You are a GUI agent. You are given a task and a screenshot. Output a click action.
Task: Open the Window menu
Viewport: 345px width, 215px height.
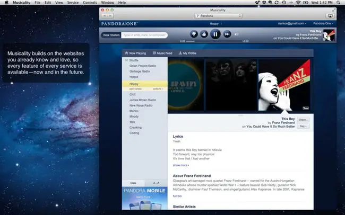107,3
